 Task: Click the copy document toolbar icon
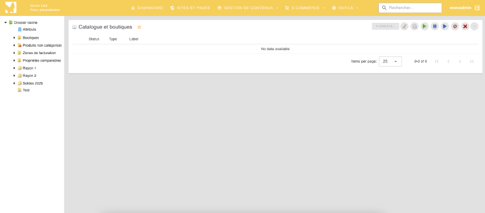(x=414, y=27)
